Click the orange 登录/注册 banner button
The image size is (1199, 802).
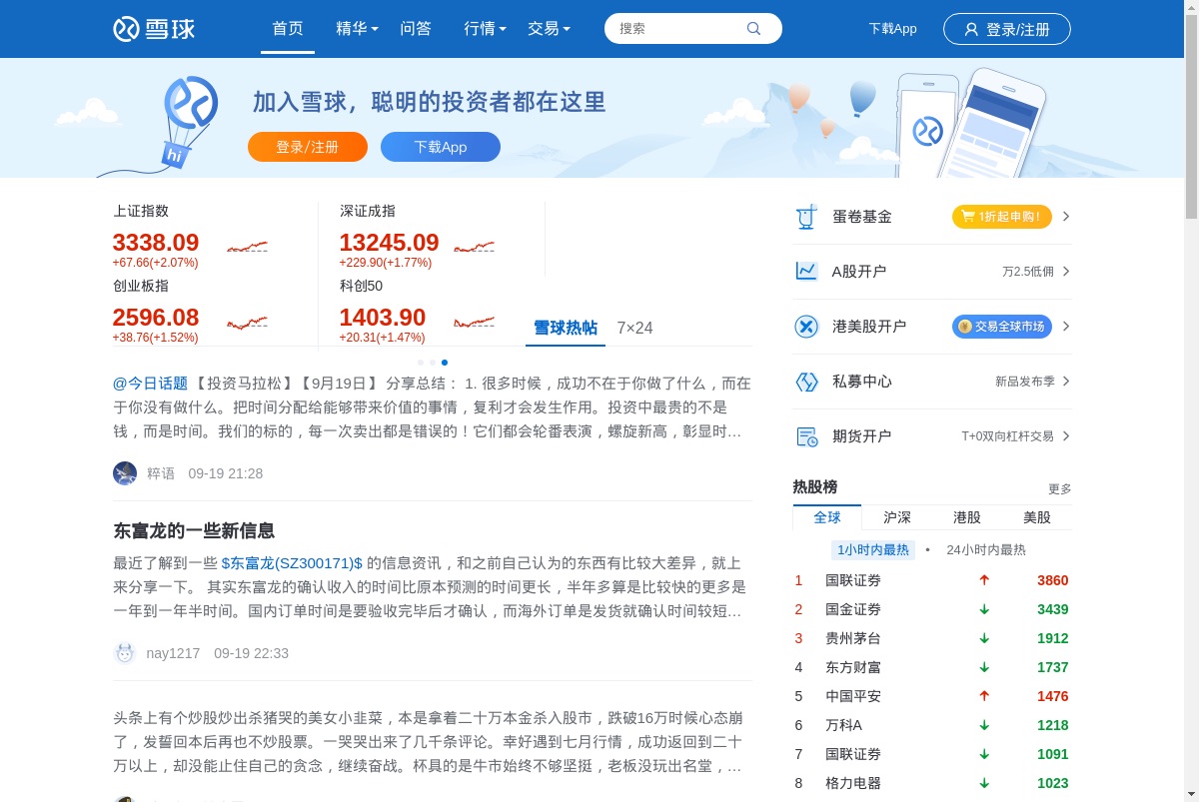pyautogui.click(x=308, y=147)
